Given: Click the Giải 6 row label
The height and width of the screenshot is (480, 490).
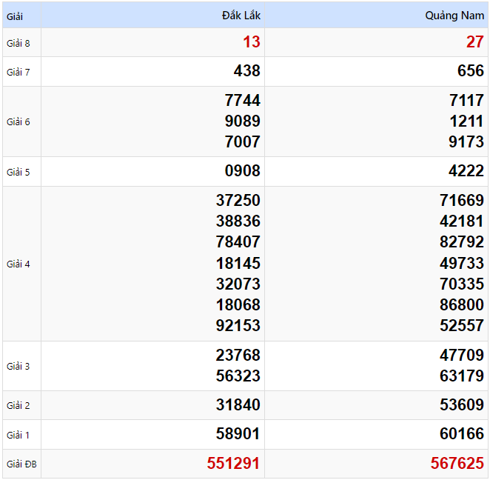Looking at the screenshot, I should pyautogui.click(x=19, y=121).
